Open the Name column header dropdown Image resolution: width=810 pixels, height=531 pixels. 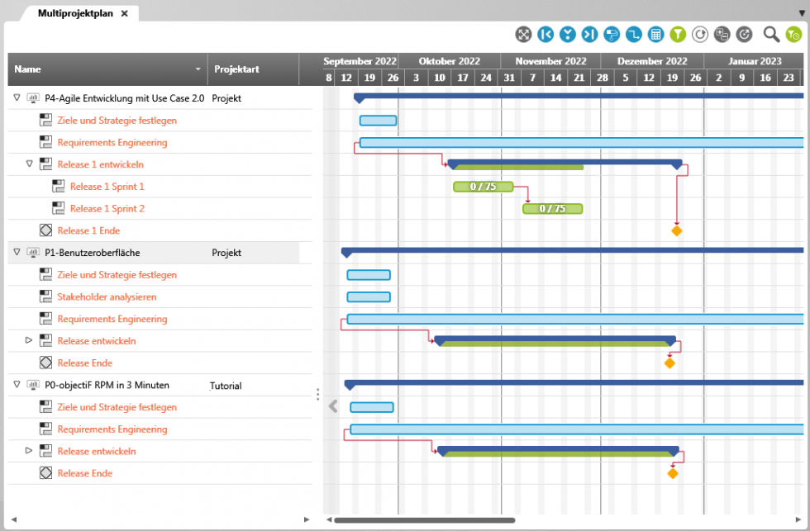point(197,69)
